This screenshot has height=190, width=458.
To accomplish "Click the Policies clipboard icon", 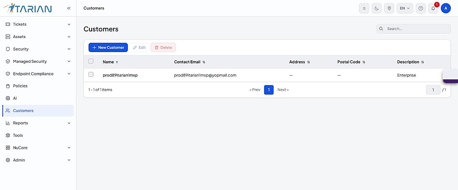I will [8, 86].
